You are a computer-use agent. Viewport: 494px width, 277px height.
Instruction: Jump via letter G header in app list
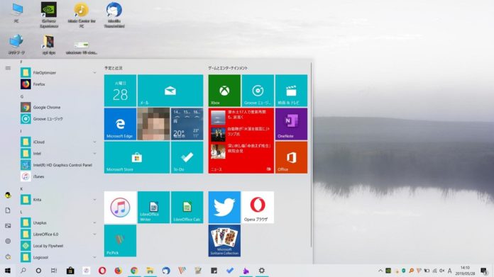click(x=22, y=96)
